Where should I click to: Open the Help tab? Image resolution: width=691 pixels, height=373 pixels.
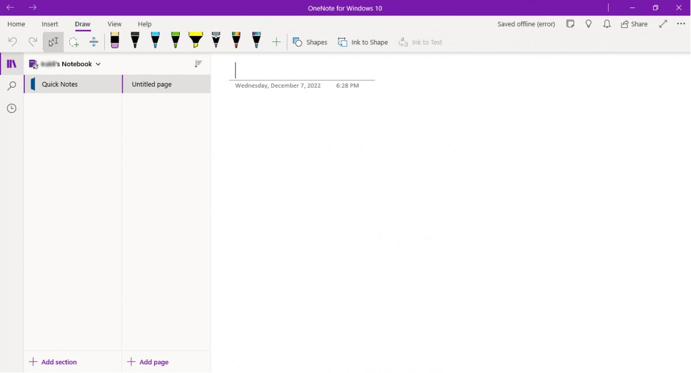click(145, 24)
